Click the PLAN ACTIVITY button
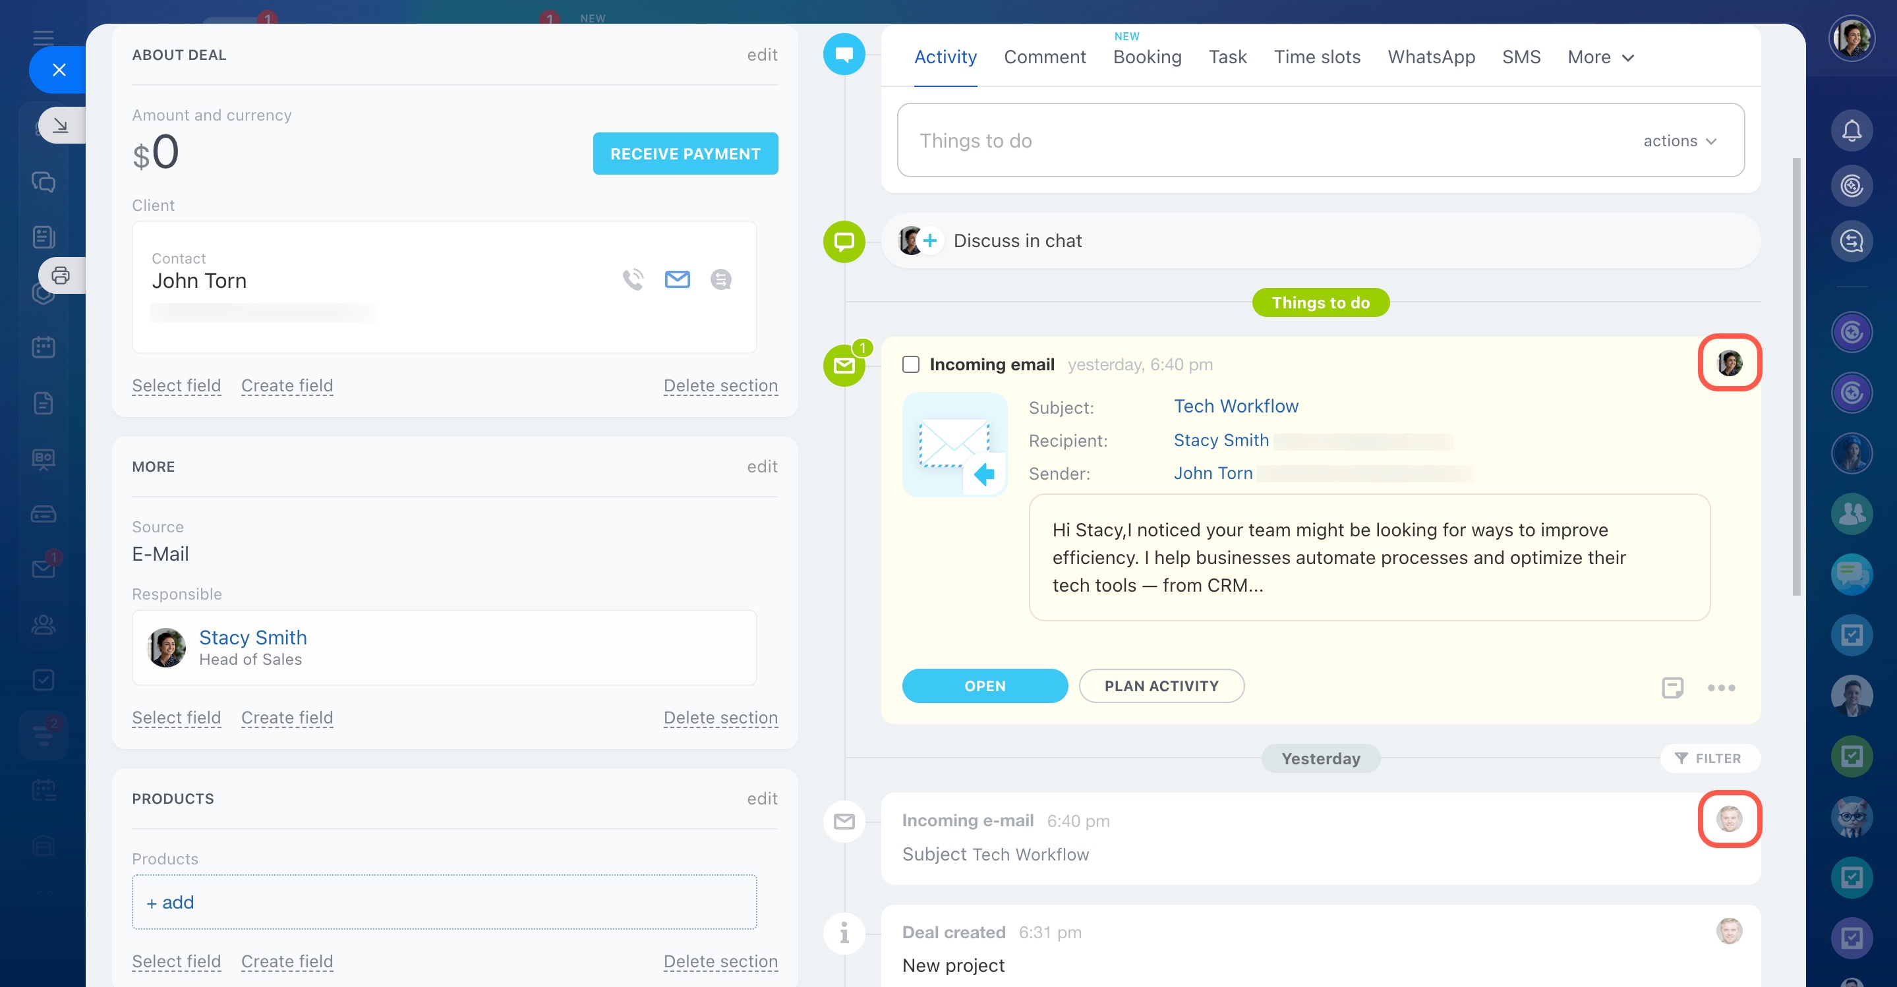This screenshot has height=987, width=1897. click(x=1161, y=686)
